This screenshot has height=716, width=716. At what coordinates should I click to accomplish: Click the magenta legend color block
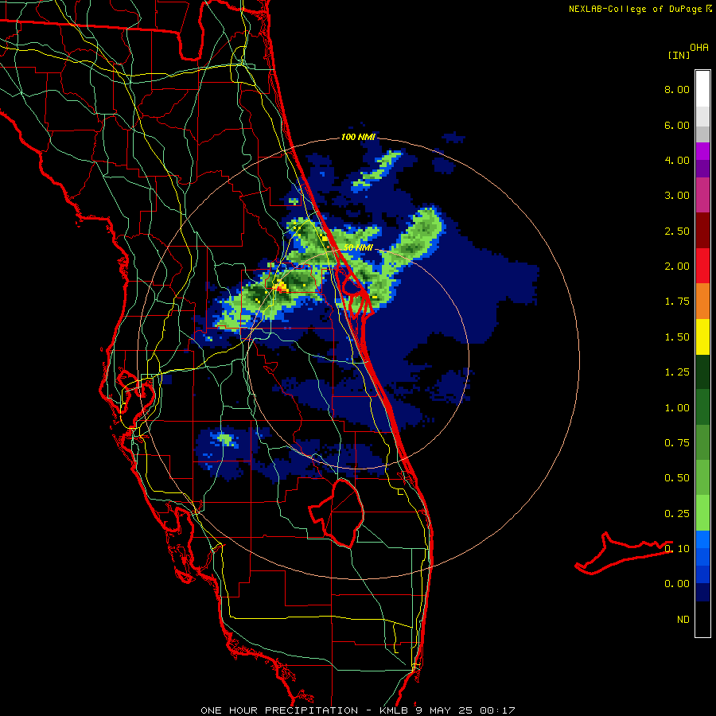702,195
